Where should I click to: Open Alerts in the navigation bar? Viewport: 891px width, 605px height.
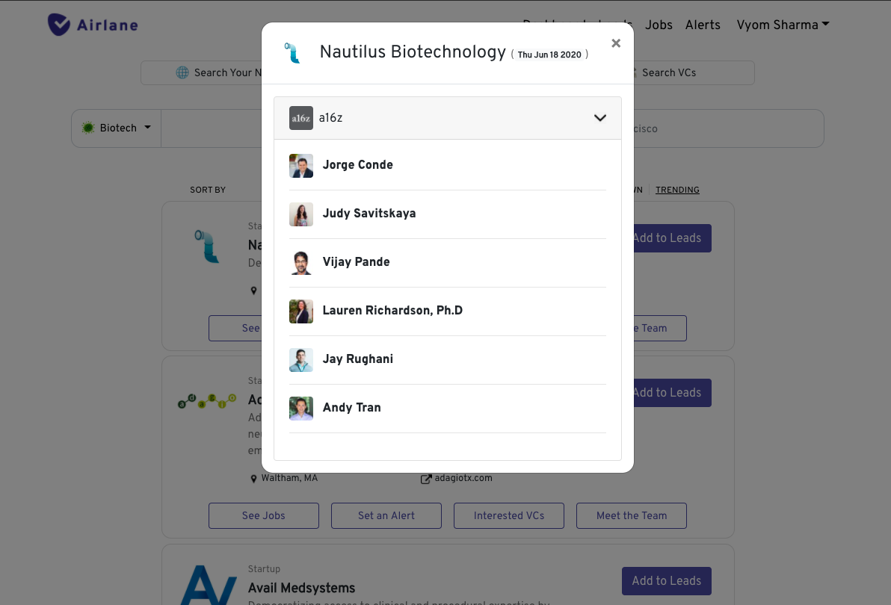(703, 25)
